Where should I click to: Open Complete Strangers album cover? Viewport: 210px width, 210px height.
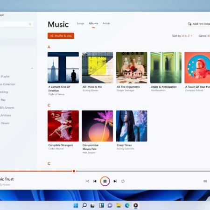click(63, 126)
